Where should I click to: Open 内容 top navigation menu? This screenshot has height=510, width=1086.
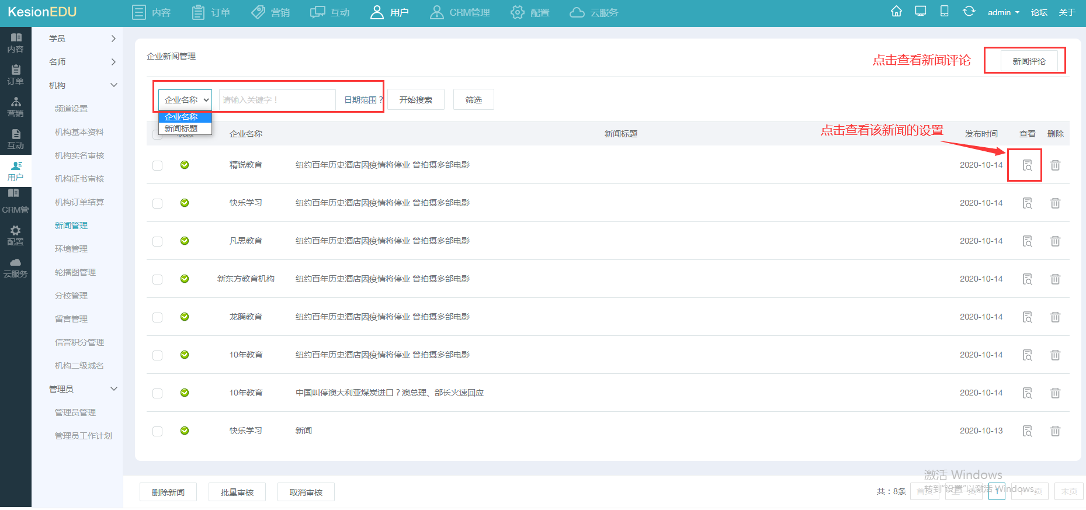151,12
